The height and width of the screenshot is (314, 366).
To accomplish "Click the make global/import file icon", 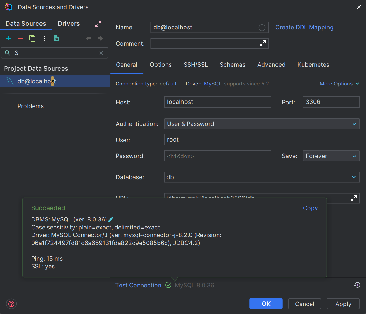I will click(56, 38).
